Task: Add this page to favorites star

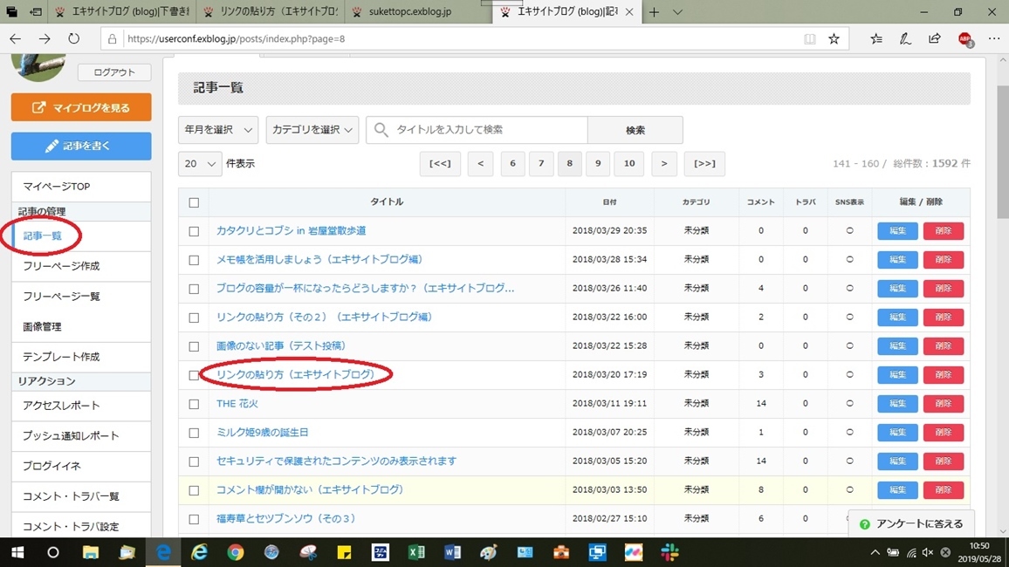Action: pyautogui.click(x=834, y=38)
